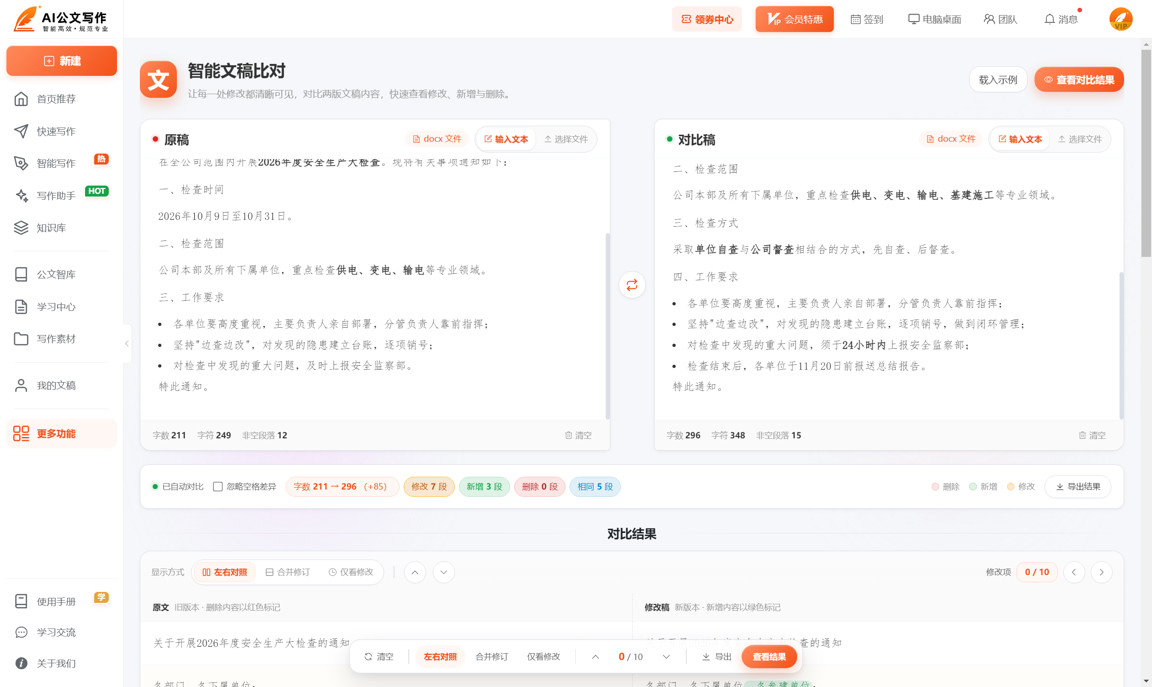The height and width of the screenshot is (687, 1152).
Task: Open 知识库 in the sidebar
Action: coord(62,228)
